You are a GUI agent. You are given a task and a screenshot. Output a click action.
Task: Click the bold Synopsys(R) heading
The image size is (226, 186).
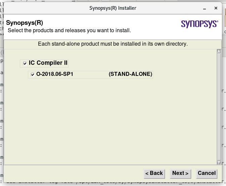(x=25, y=23)
